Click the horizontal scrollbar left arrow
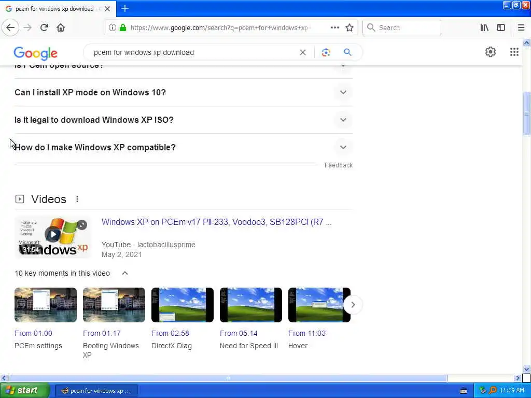531x398 pixels. (x=4, y=378)
